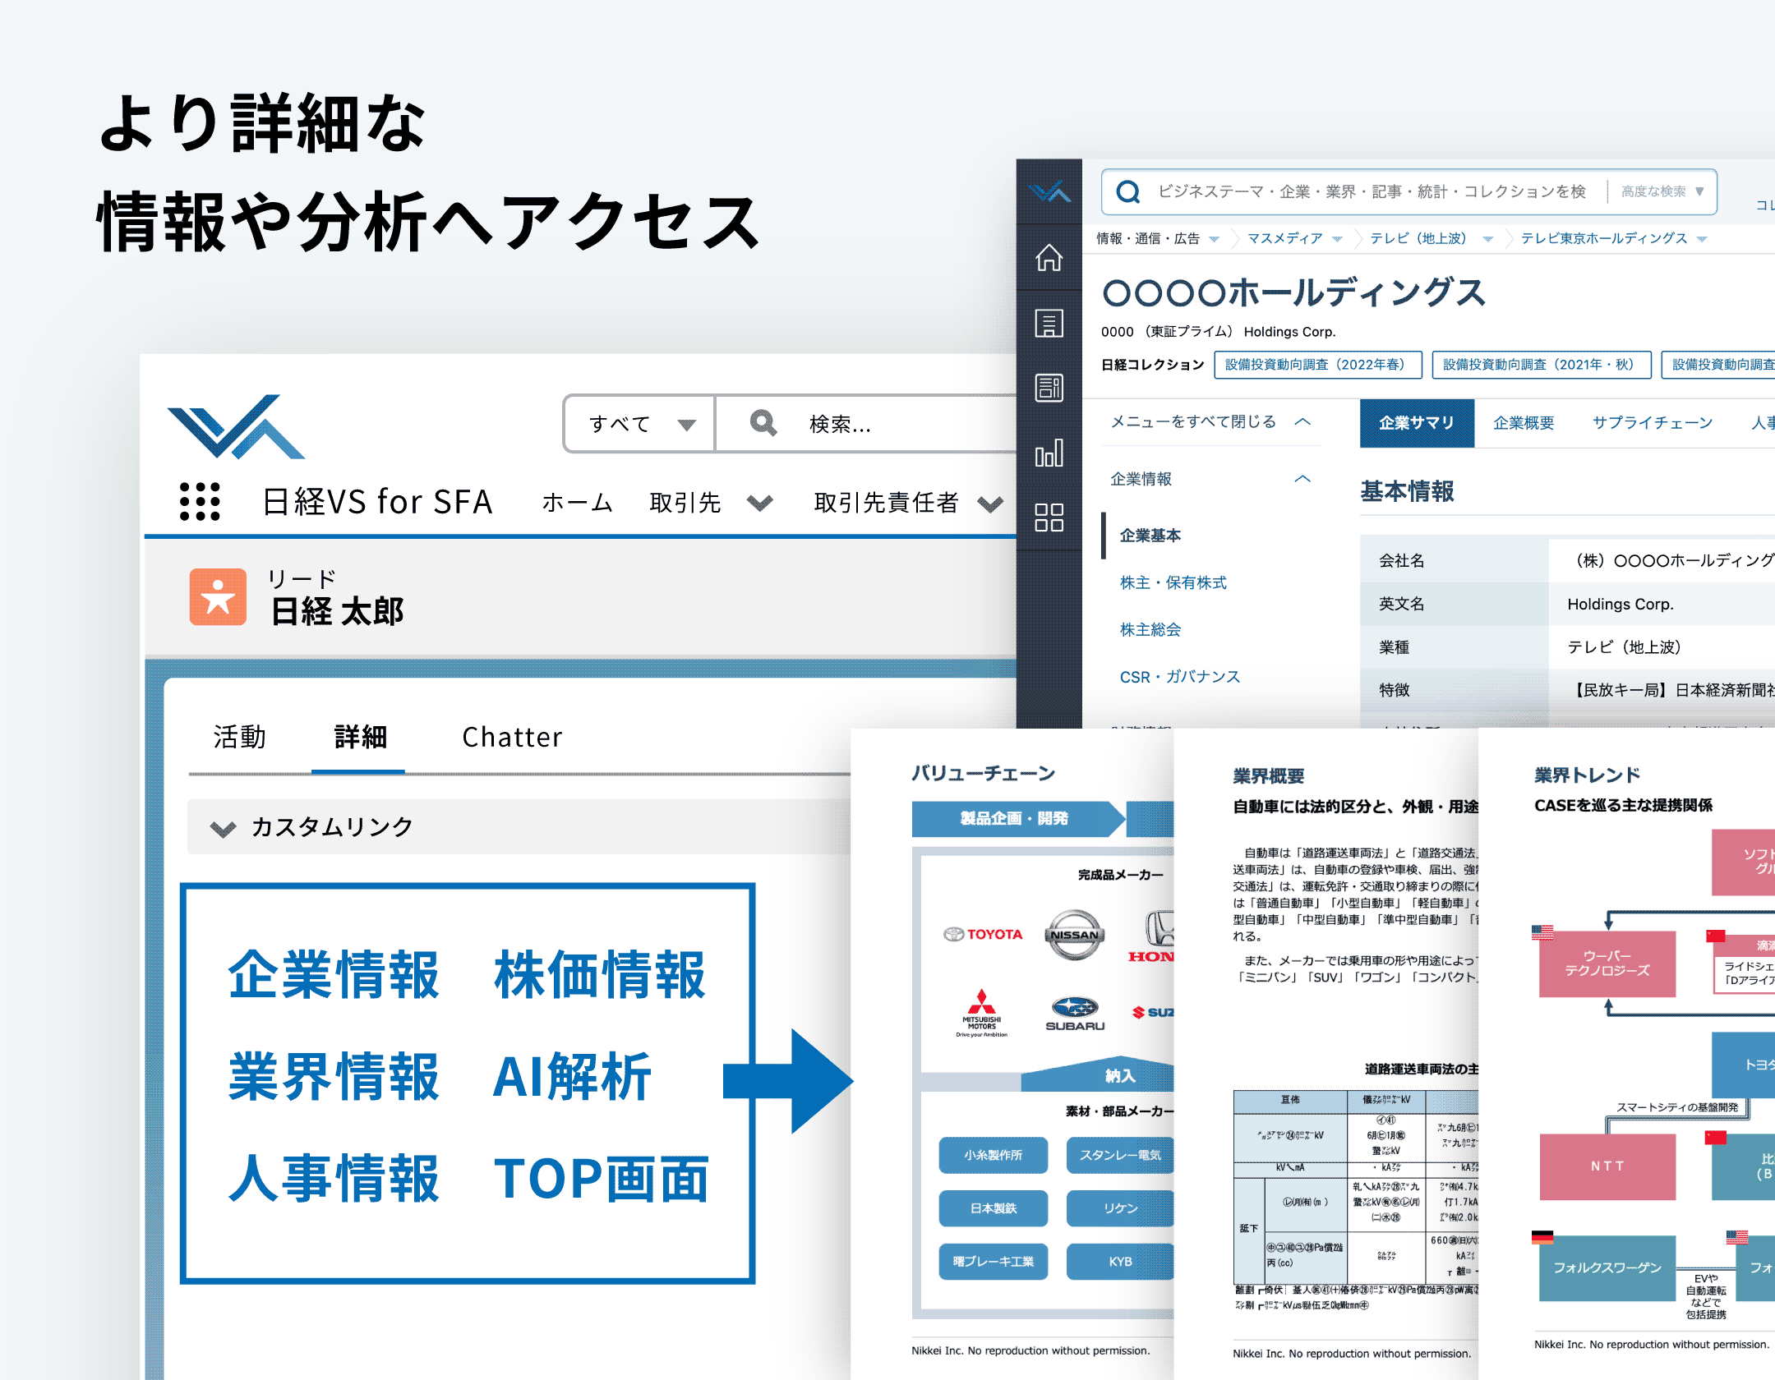Click the home icon in the dark sidebar
Screen dimensions: 1775x1380
click(x=1049, y=258)
